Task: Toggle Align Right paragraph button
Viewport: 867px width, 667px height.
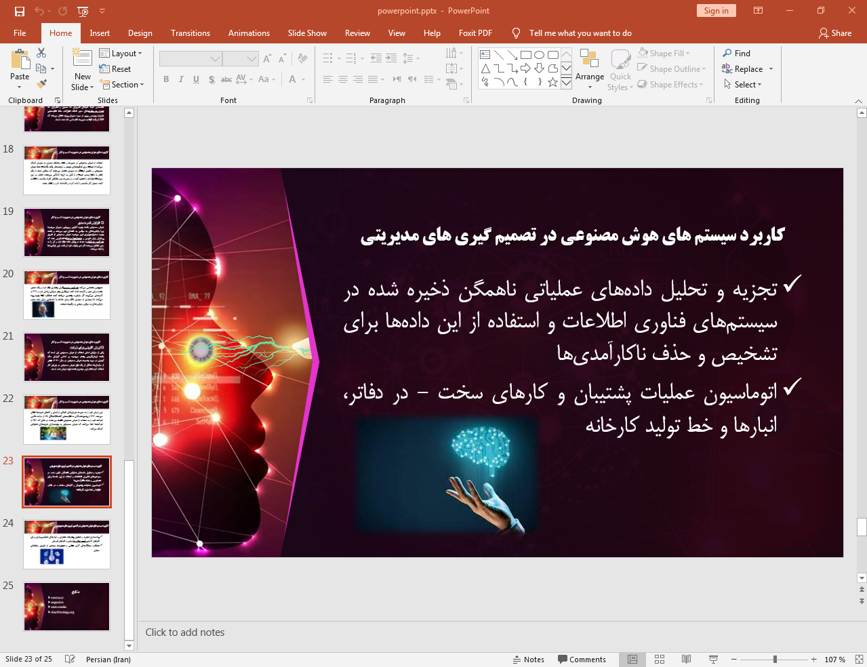Action: coord(358,79)
